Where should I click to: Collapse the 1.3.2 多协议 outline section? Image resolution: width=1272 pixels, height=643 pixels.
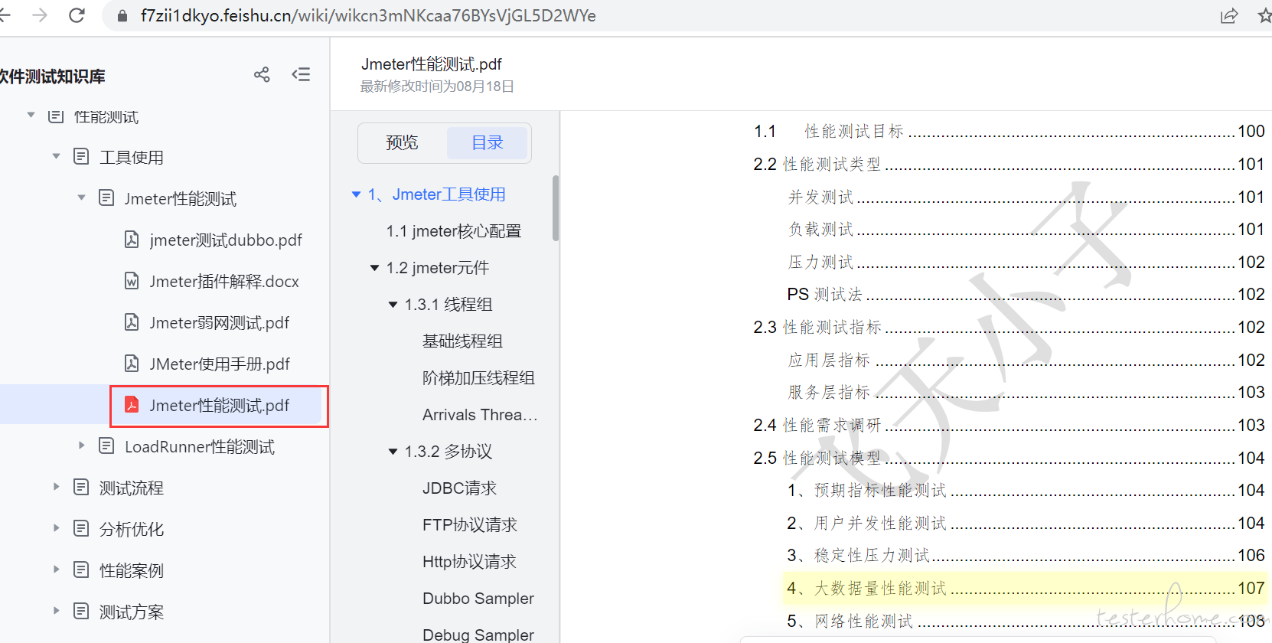pyautogui.click(x=393, y=452)
